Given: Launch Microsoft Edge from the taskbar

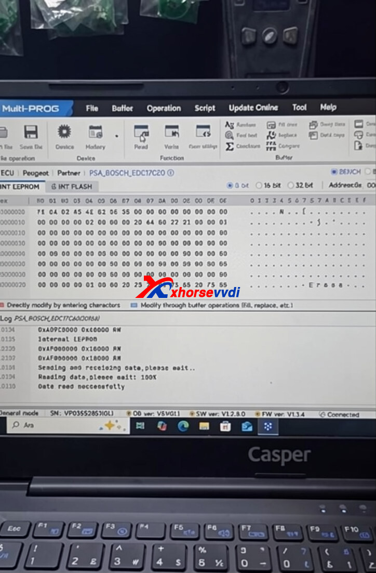Looking at the screenshot, I should coord(183,426).
